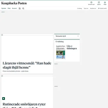Open Följer star icon
Screen dimensions: 108x108
[105, 2]
